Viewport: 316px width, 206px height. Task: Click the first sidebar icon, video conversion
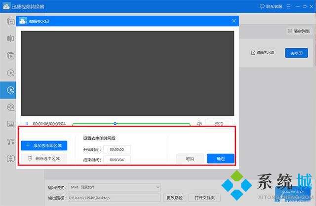coord(10,22)
